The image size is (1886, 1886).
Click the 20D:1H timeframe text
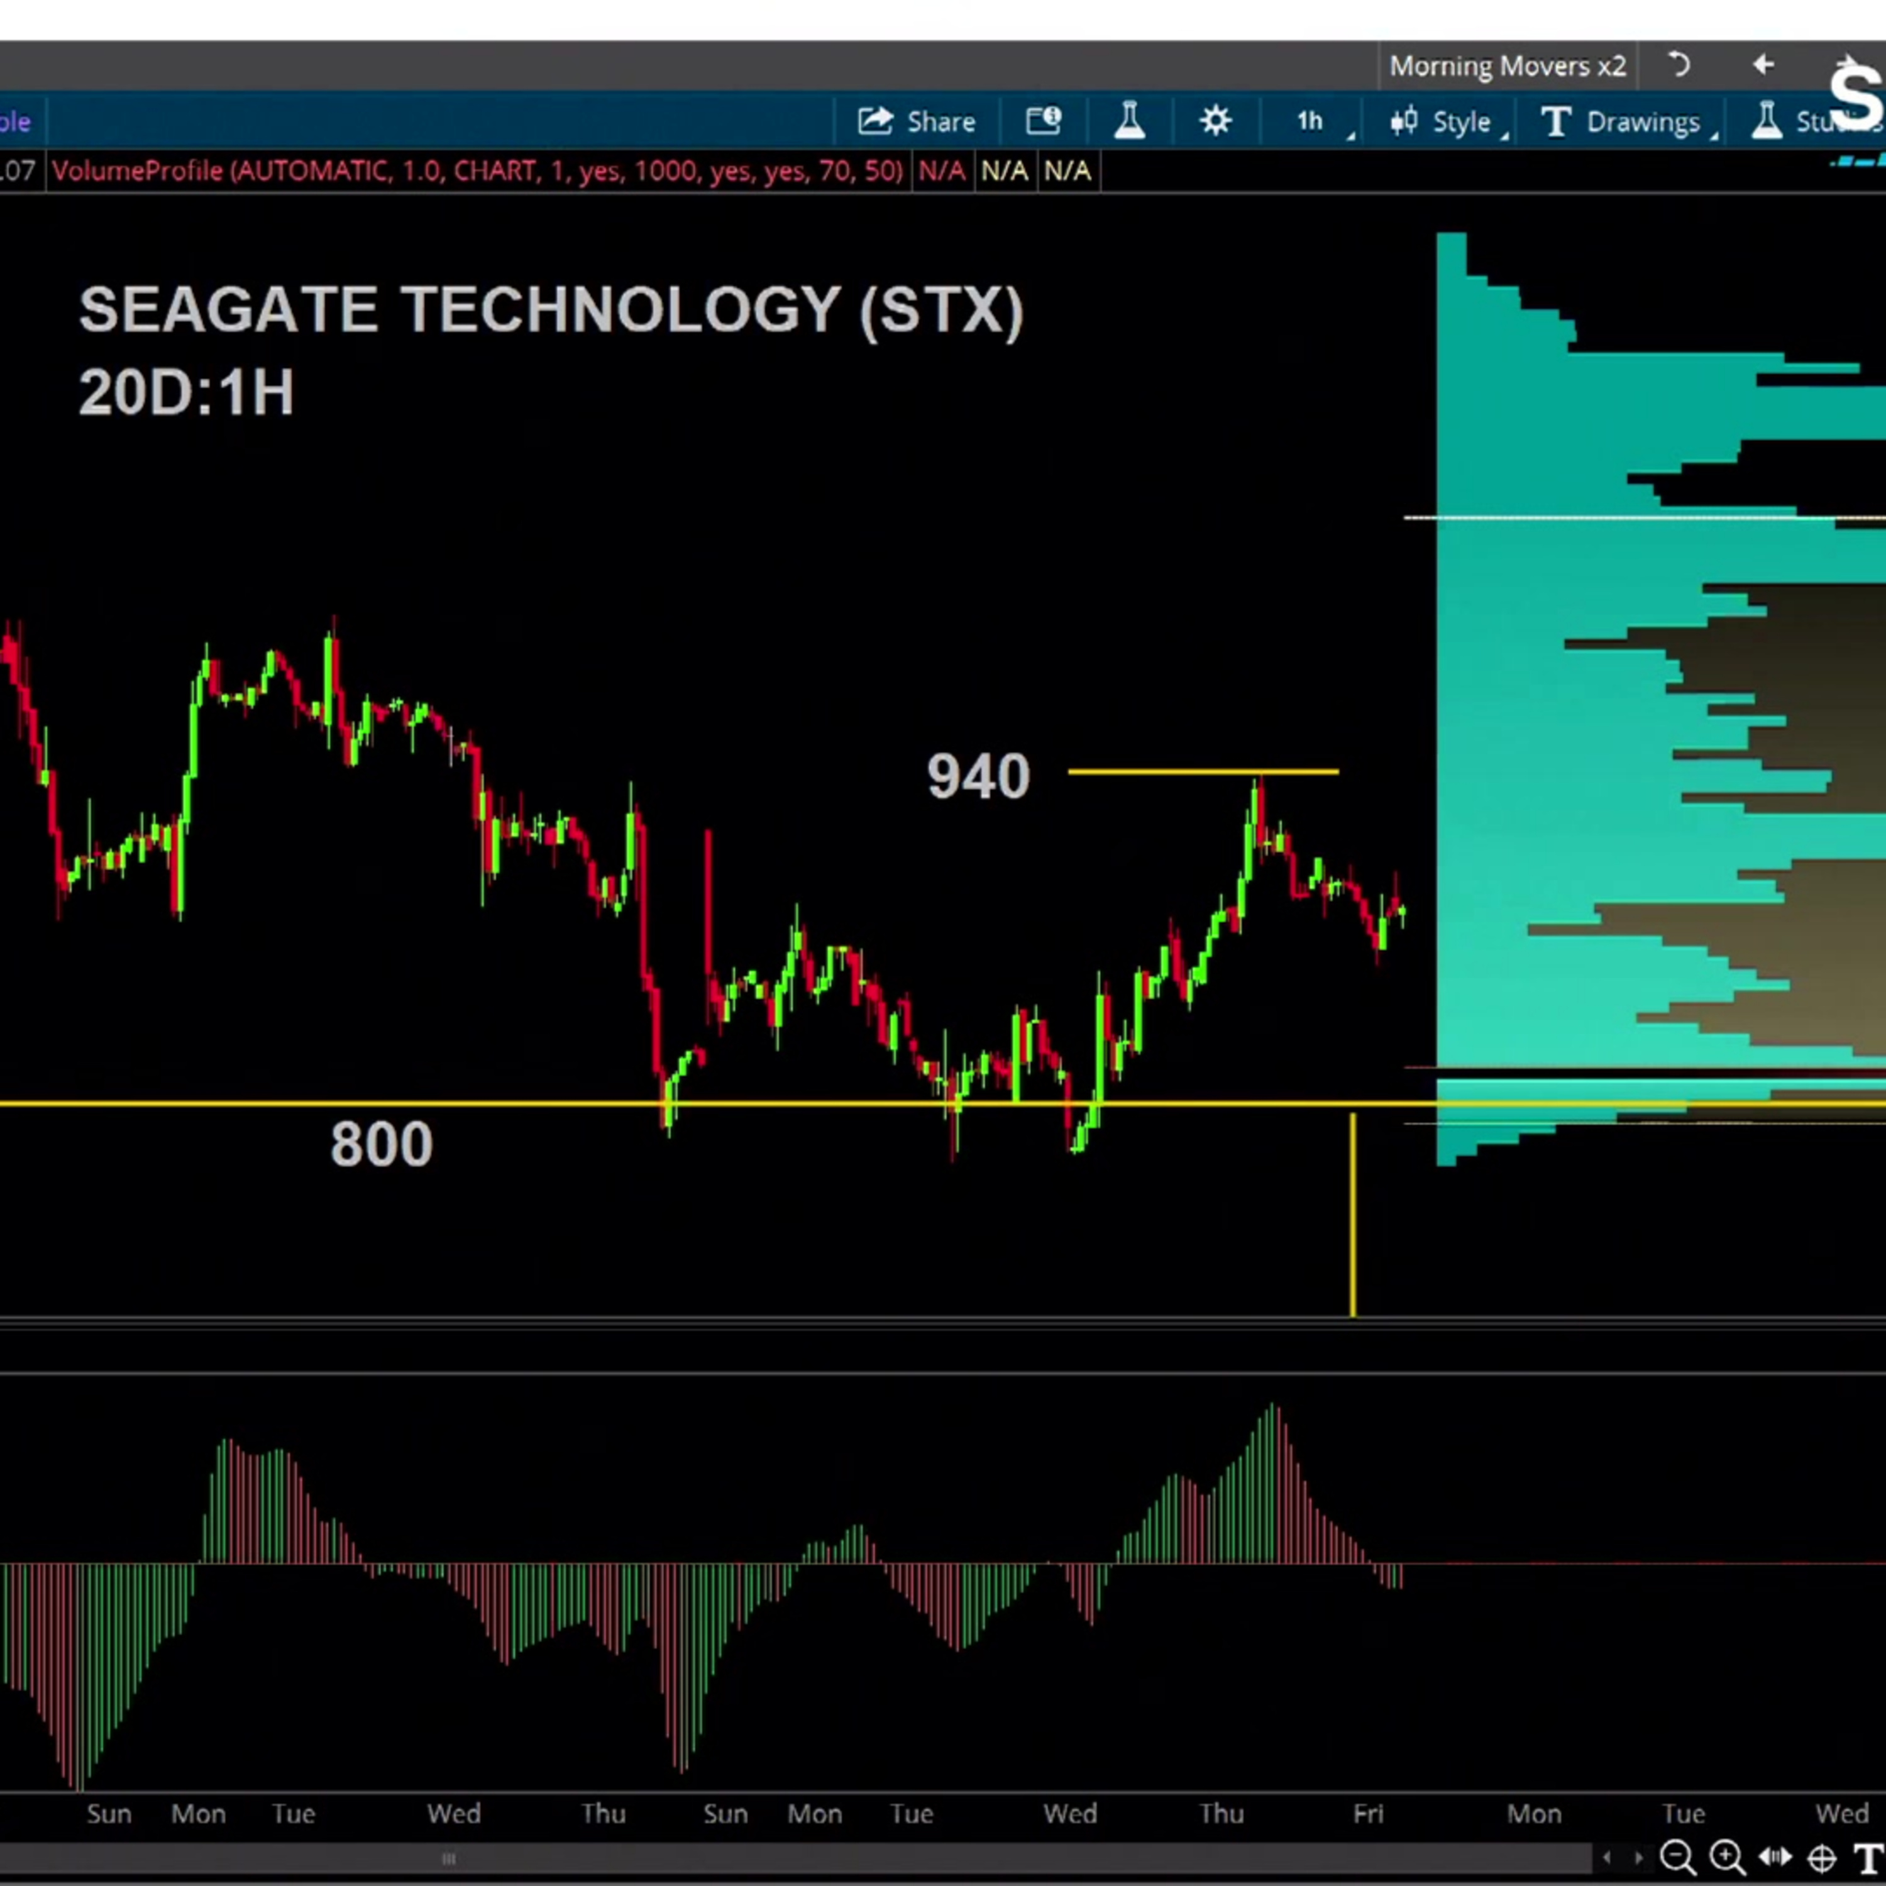(187, 392)
